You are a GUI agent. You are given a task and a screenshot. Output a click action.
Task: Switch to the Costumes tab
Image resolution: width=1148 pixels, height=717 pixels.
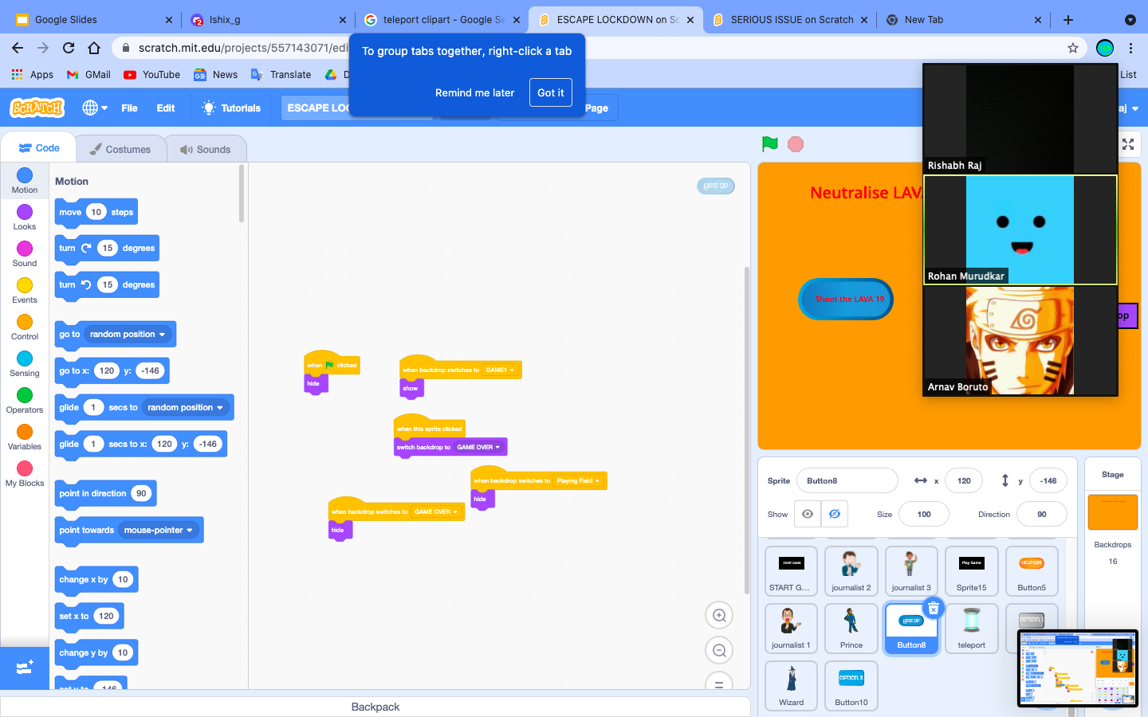(x=120, y=149)
